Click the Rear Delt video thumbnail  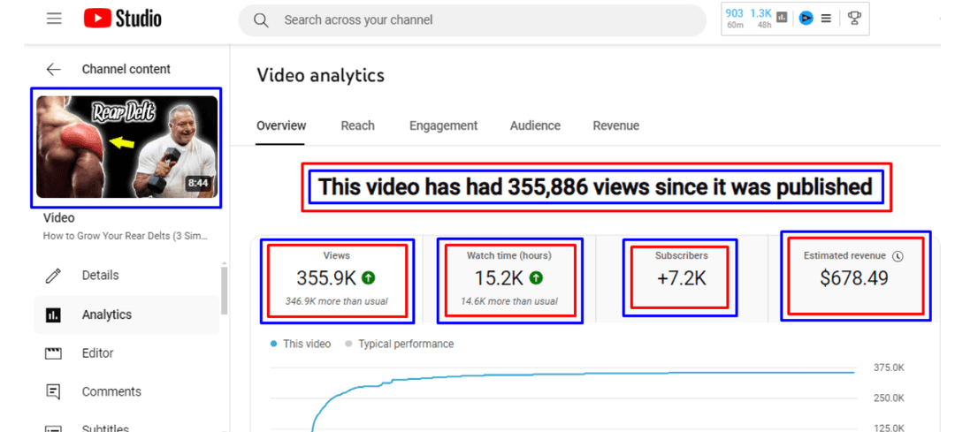pos(126,147)
